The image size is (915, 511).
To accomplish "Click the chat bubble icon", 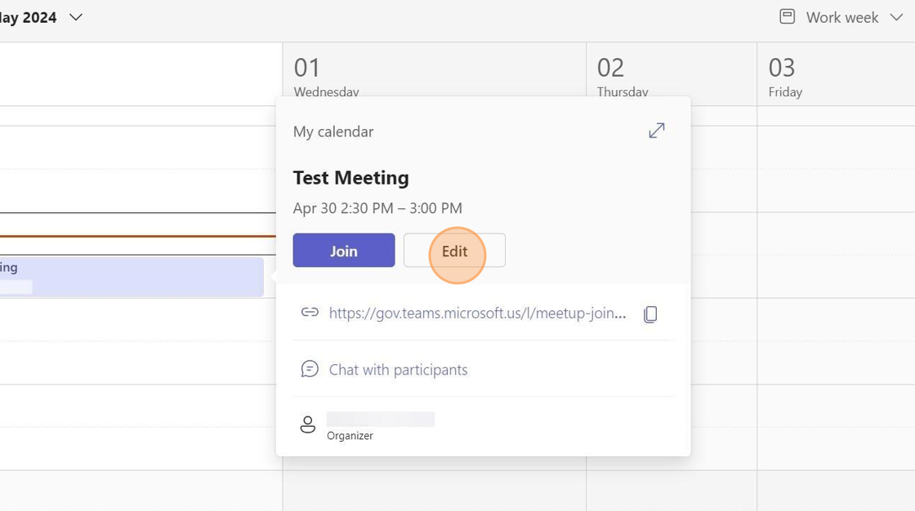I will click(x=310, y=369).
